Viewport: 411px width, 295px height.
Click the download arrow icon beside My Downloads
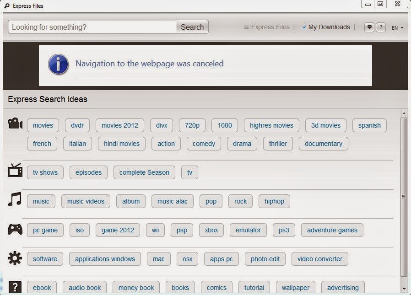(303, 27)
